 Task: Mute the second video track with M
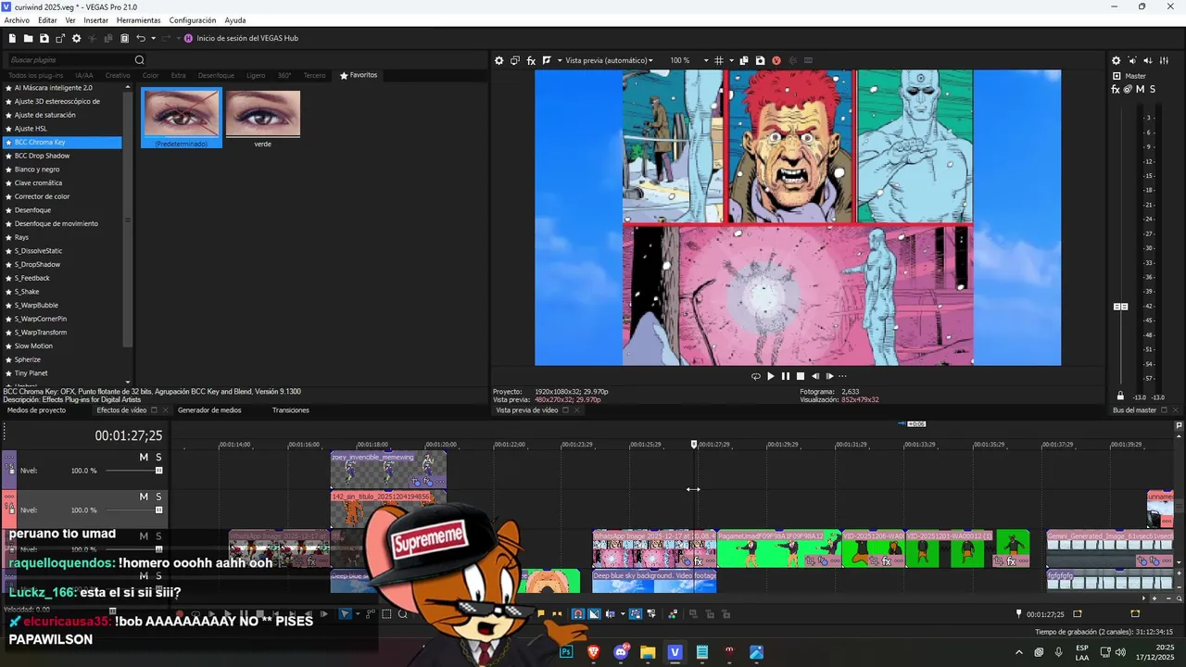(x=144, y=497)
